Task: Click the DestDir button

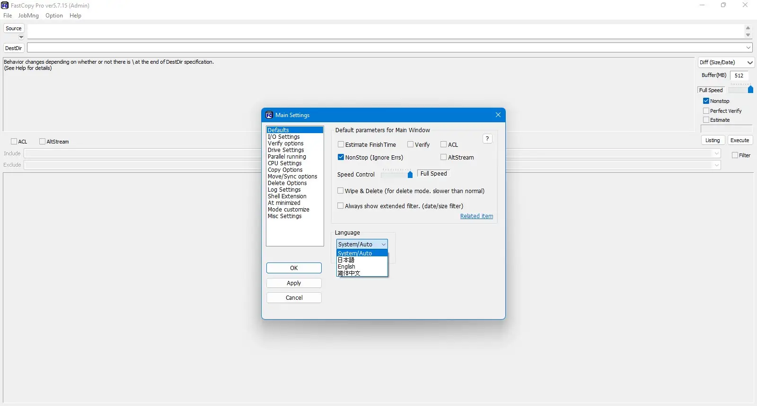Action: pos(14,48)
